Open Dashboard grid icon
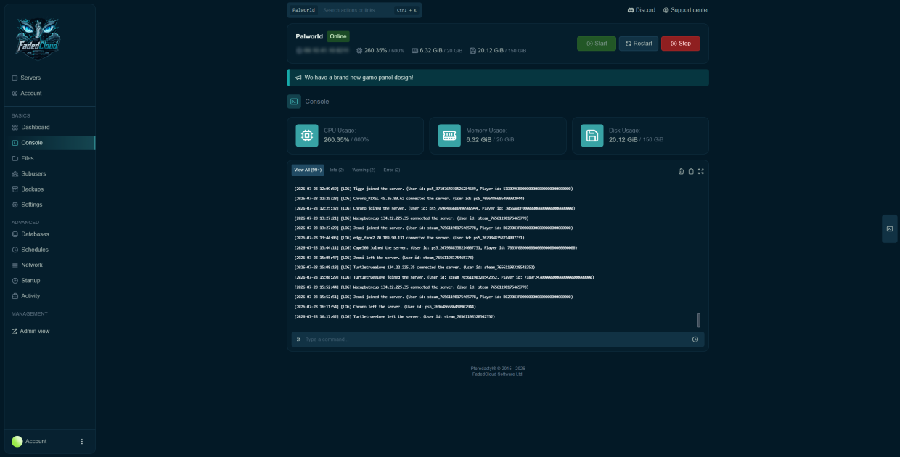 [15, 128]
